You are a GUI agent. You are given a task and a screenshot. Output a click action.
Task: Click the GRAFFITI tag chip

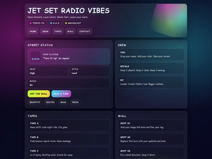click(35, 102)
